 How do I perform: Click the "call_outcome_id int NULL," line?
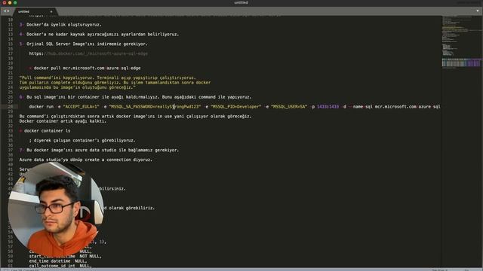click(x=60, y=266)
